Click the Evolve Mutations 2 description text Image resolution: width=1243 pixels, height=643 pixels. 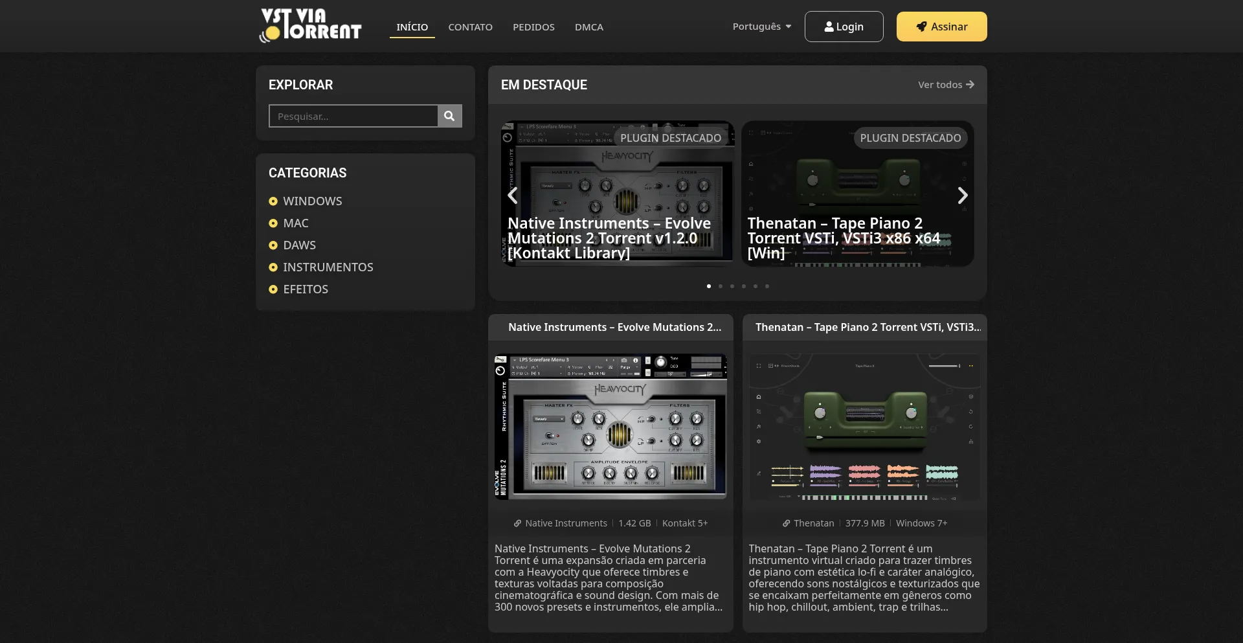[x=609, y=578]
